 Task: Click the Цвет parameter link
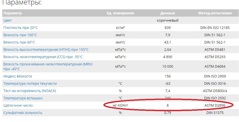point(8,20)
